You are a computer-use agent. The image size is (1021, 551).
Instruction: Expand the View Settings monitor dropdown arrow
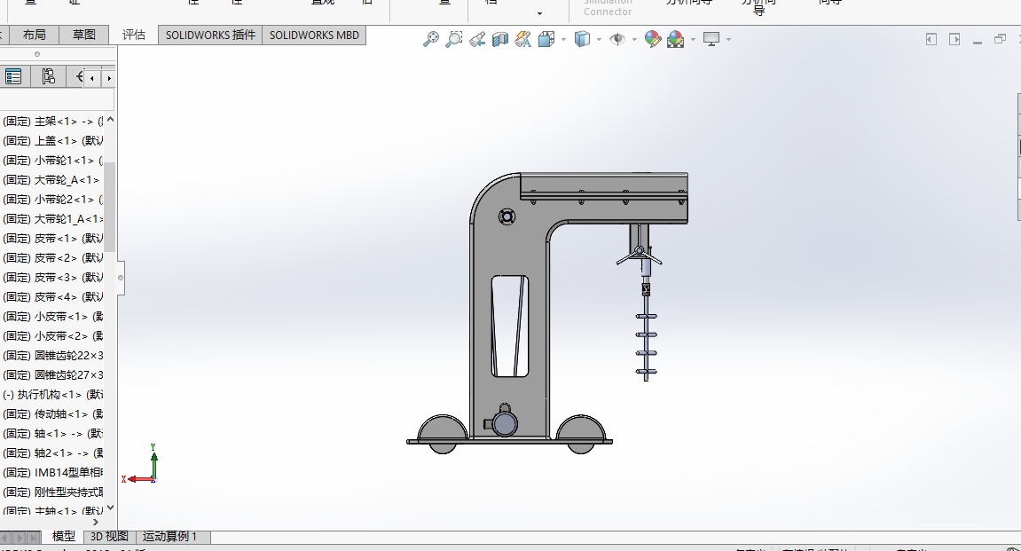(x=728, y=40)
